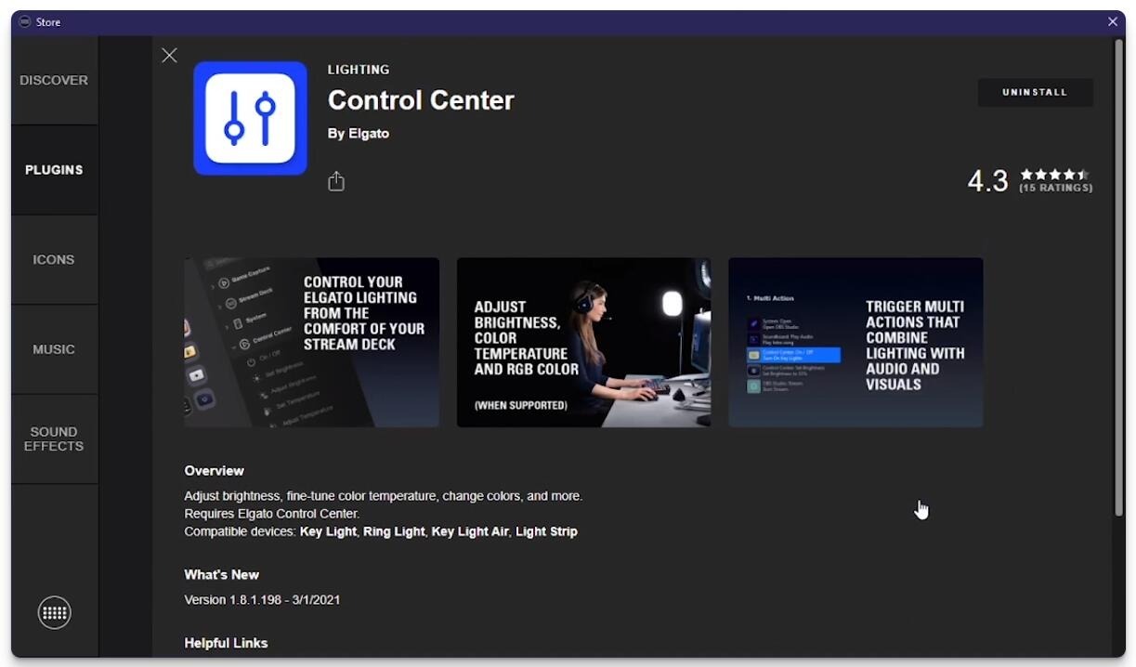Screen dimensions: 1136x667
Task: Click the Overview heading
Action: [215, 471]
